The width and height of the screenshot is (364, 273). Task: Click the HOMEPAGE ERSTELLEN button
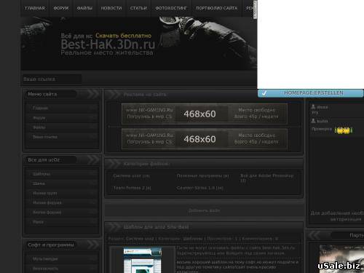point(311,93)
